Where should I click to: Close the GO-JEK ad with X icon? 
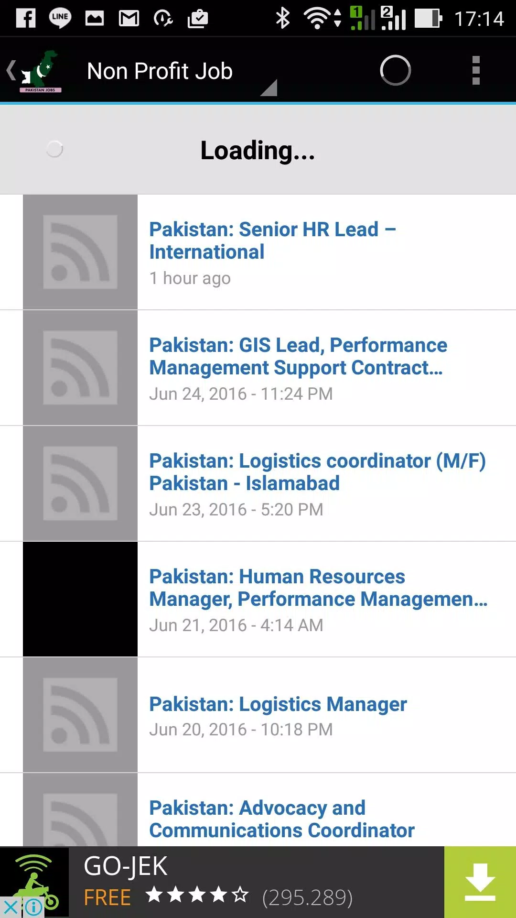coord(11,907)
